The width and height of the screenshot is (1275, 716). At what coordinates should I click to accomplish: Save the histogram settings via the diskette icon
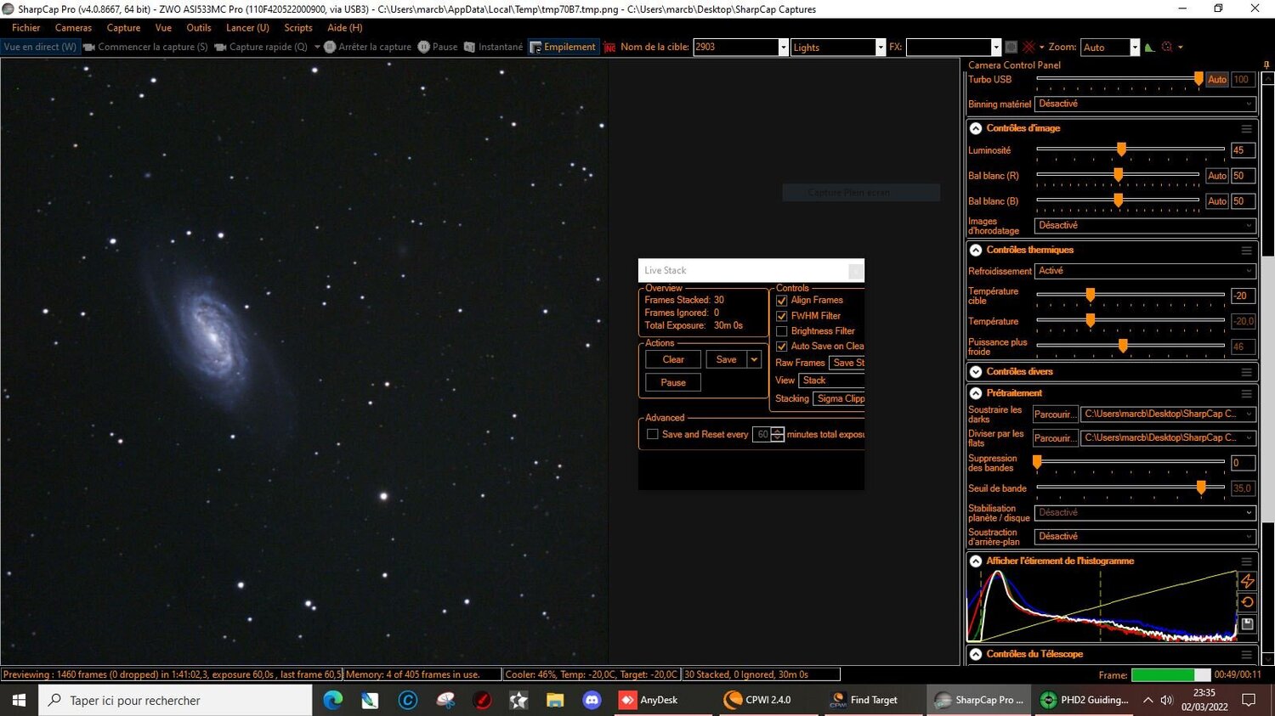point(1248,623)
